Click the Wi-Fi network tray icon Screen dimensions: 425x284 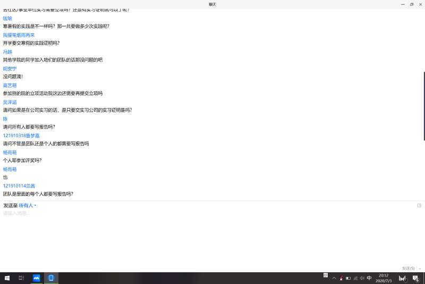click(x=355, y=278)
